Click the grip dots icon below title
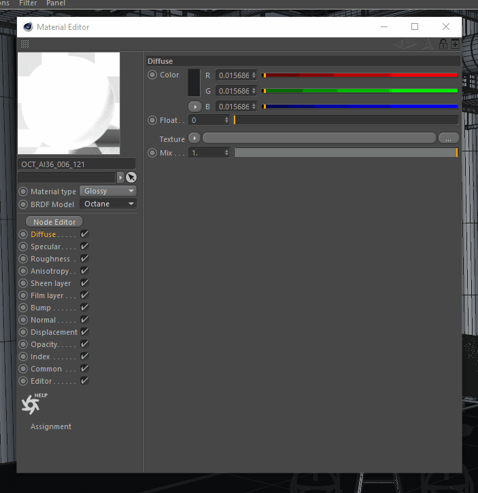The height and width of the screenshot is (493, 478). pyautogui.click(x=24, y=43)
